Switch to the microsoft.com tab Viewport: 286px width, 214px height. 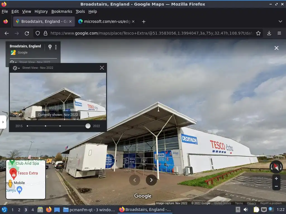point(106,21)
